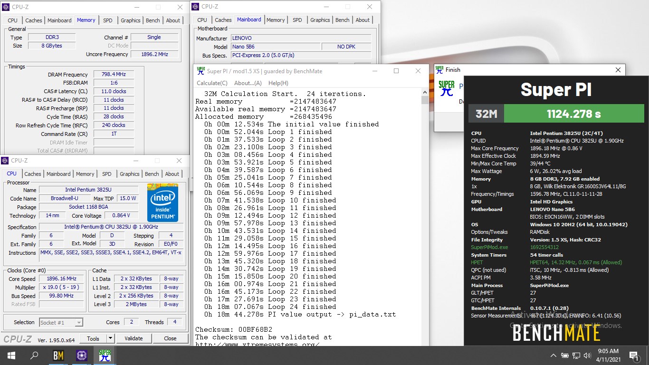Click the Manufacturer LENOVO field
This screenshot has height=365, width=649.
(x=300, y=38)
